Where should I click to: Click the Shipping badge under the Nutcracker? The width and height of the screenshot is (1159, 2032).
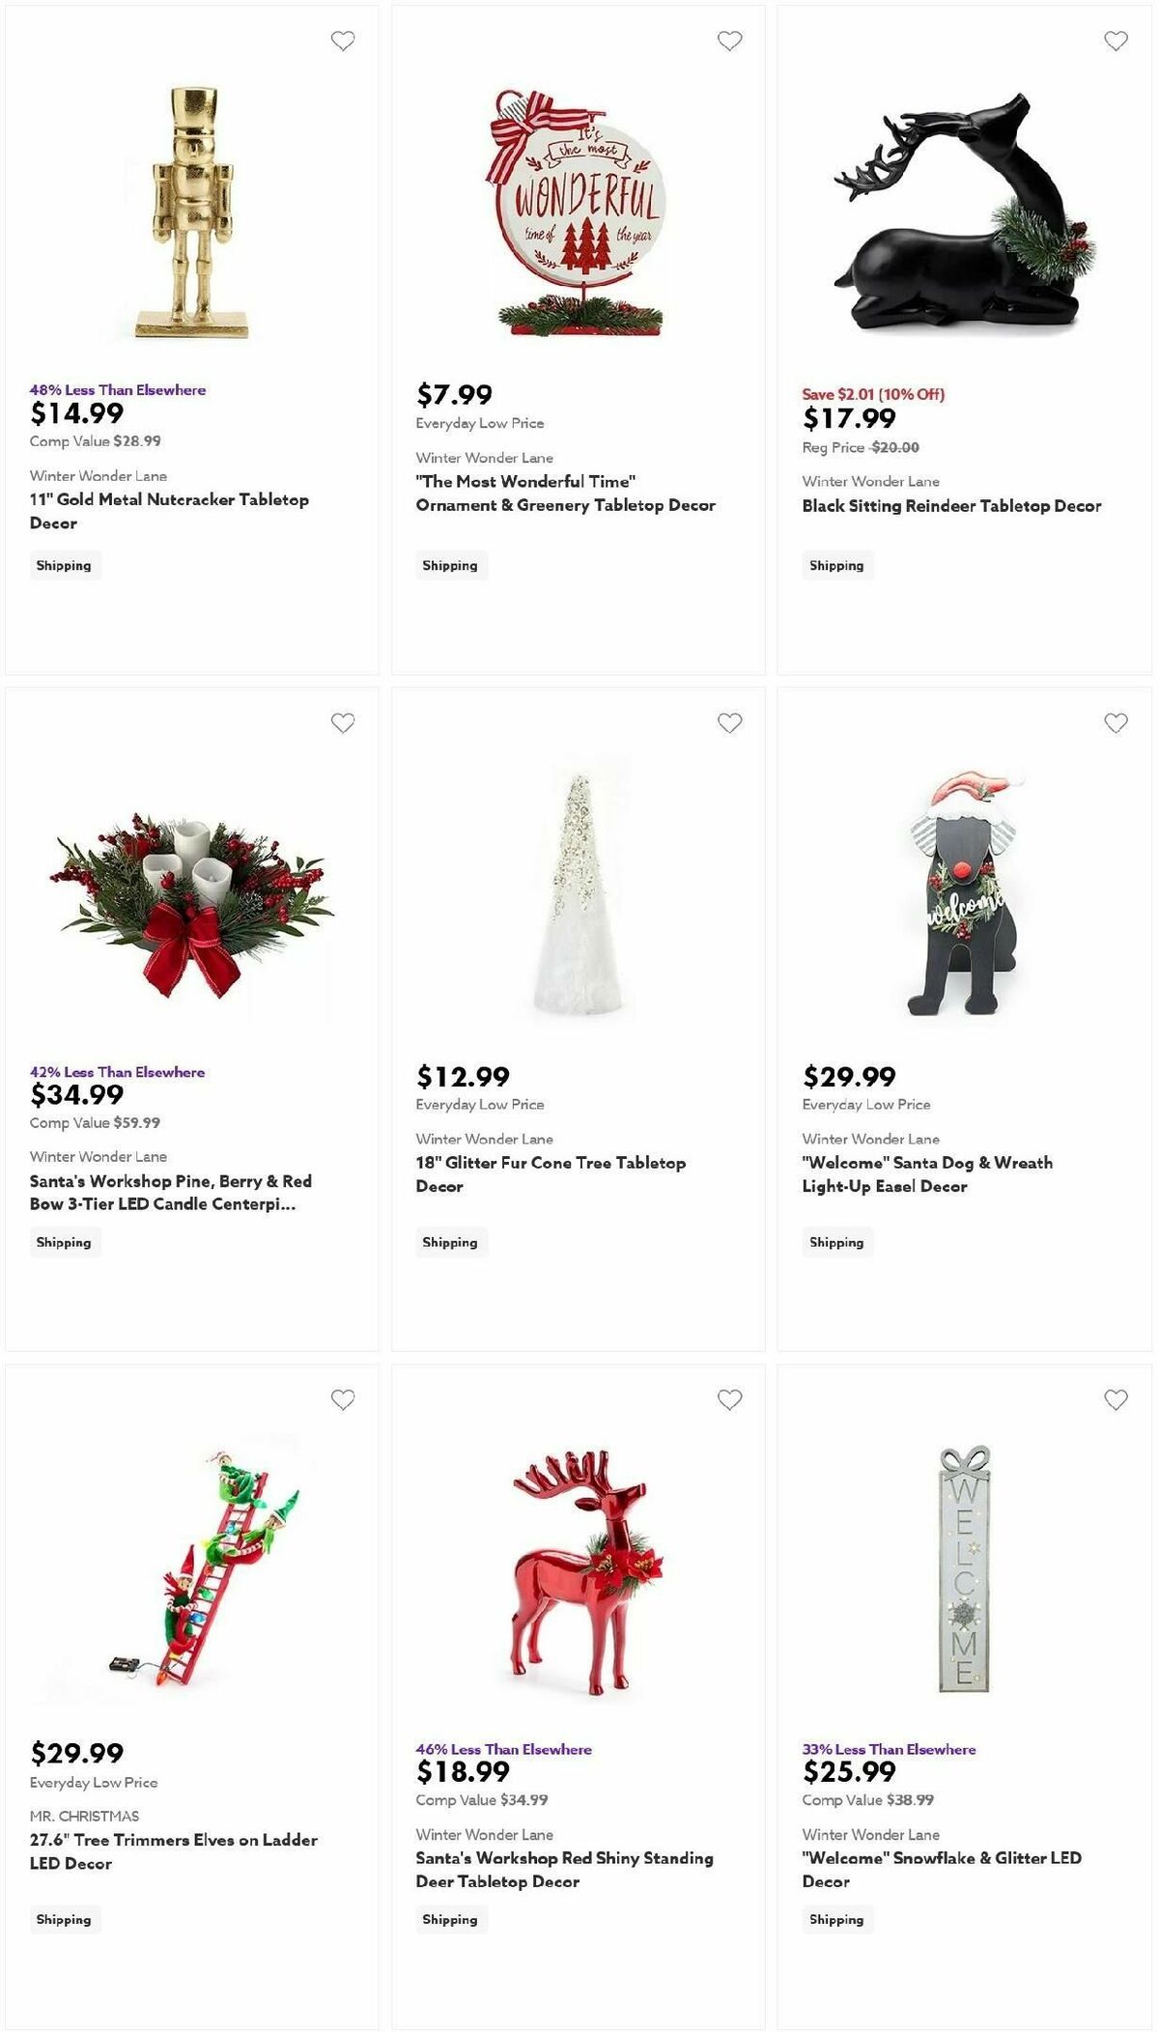[64, 565]
